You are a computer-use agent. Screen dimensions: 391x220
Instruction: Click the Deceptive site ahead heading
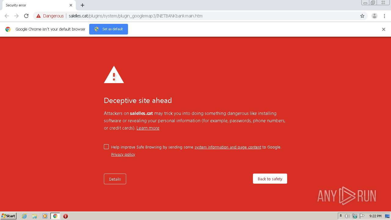tap(138, 101)
